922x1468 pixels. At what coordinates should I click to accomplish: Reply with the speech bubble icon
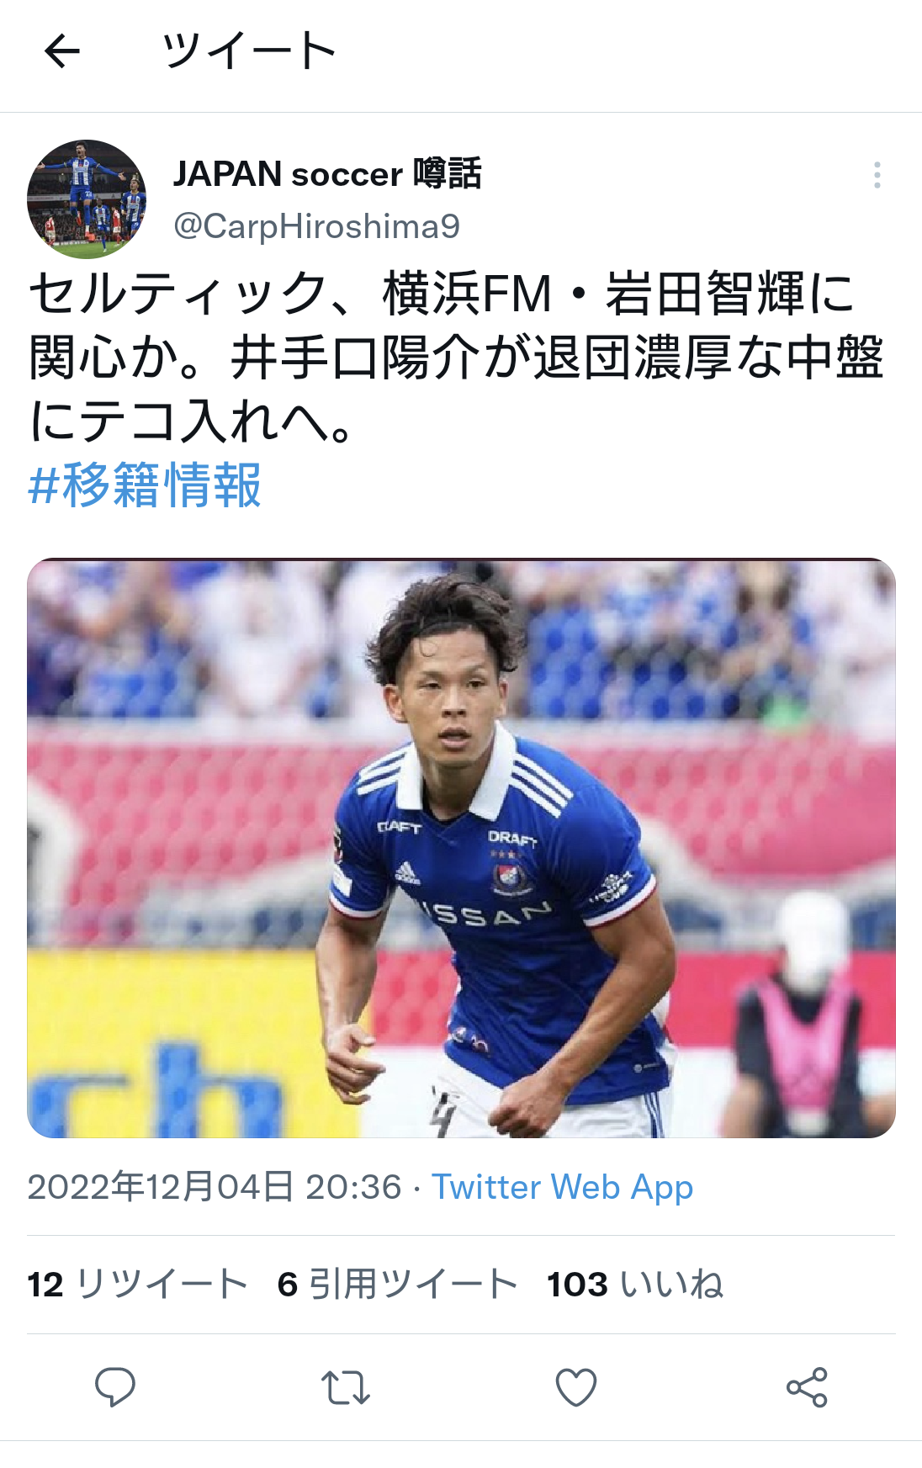115,1387
